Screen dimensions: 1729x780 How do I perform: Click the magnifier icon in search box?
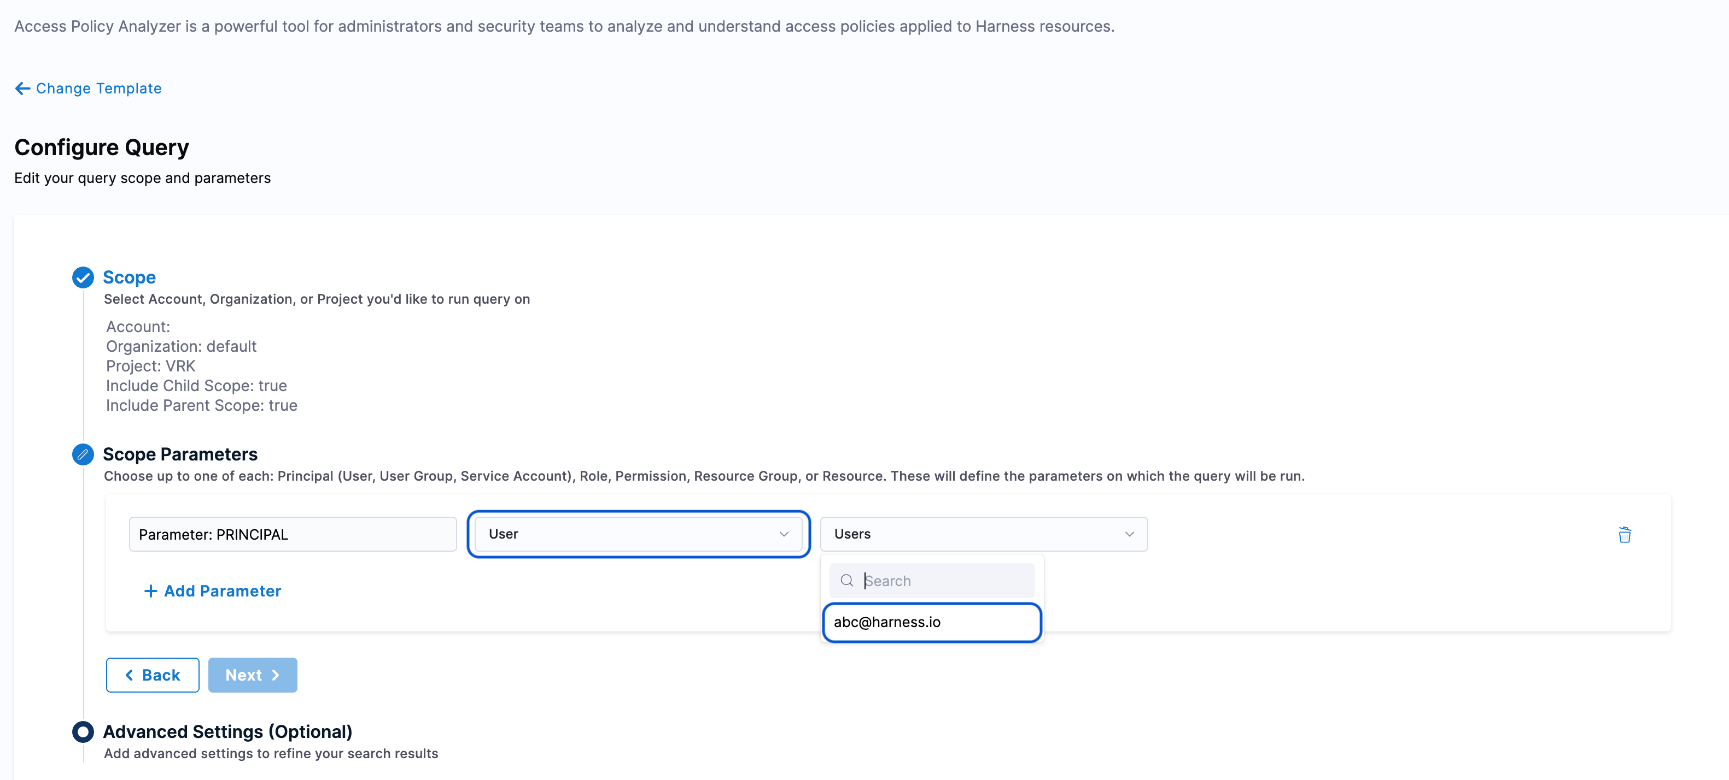click(846, 581)
